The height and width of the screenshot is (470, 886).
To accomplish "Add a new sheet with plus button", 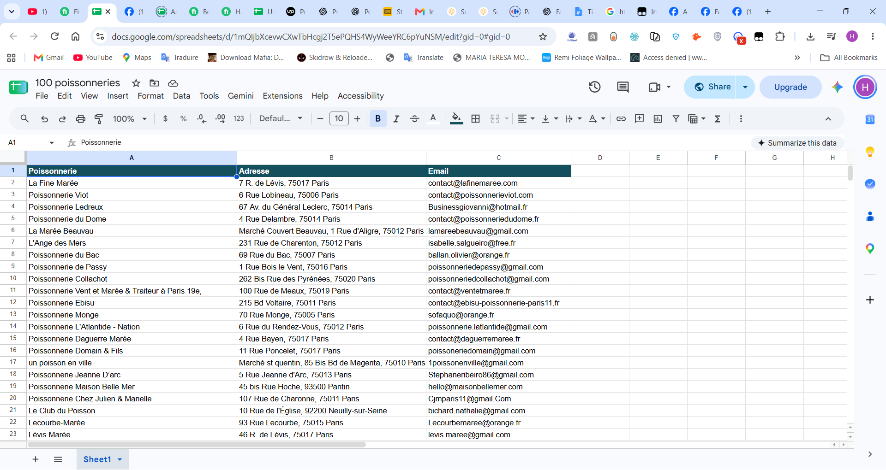I will [36, 459].
